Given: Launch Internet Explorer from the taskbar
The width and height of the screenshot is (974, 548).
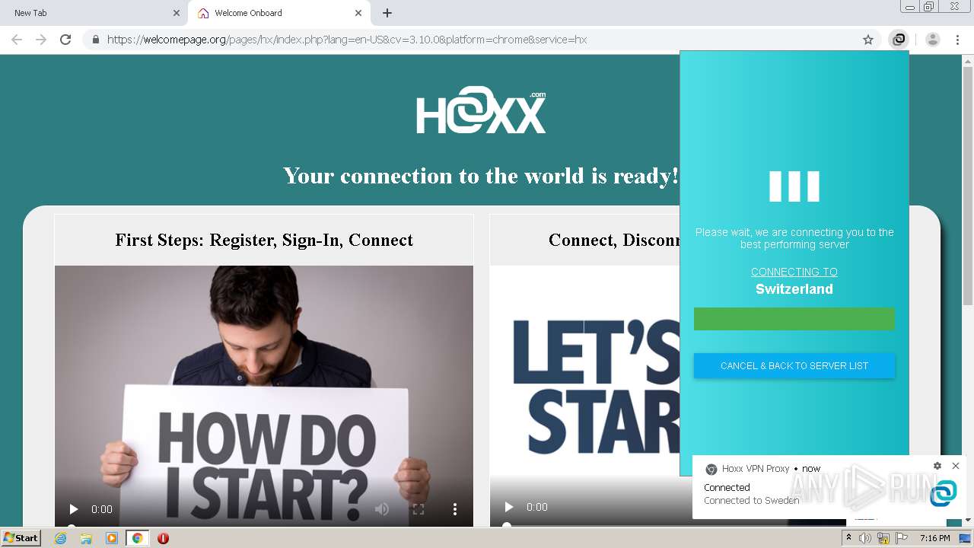Looking at the screenshot, I should click(x=61, y=538).
